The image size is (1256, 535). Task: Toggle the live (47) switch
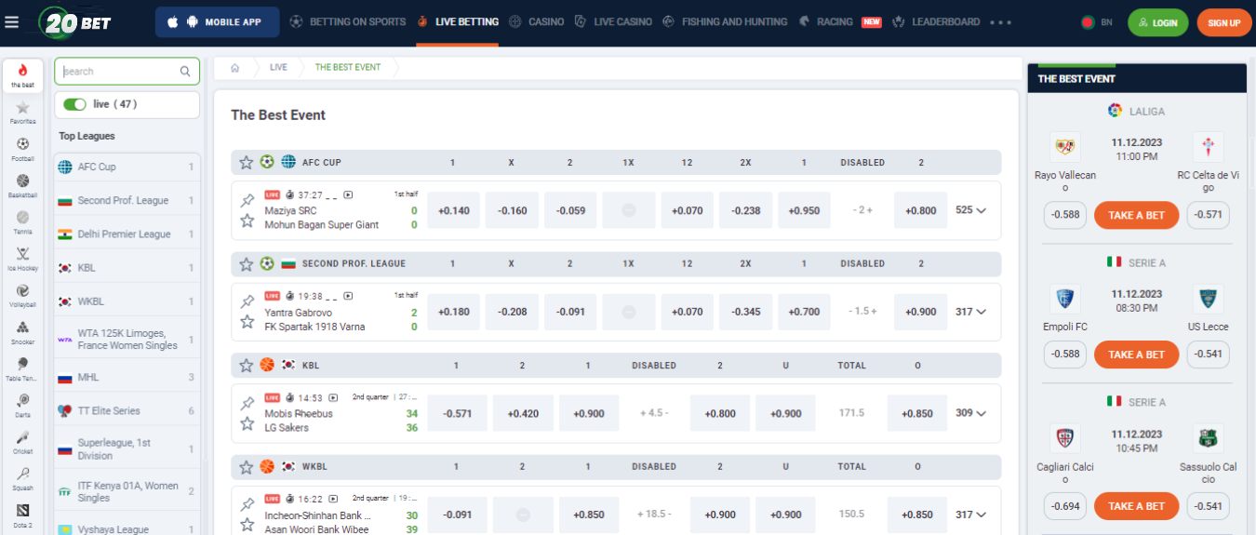click(74, 104)
